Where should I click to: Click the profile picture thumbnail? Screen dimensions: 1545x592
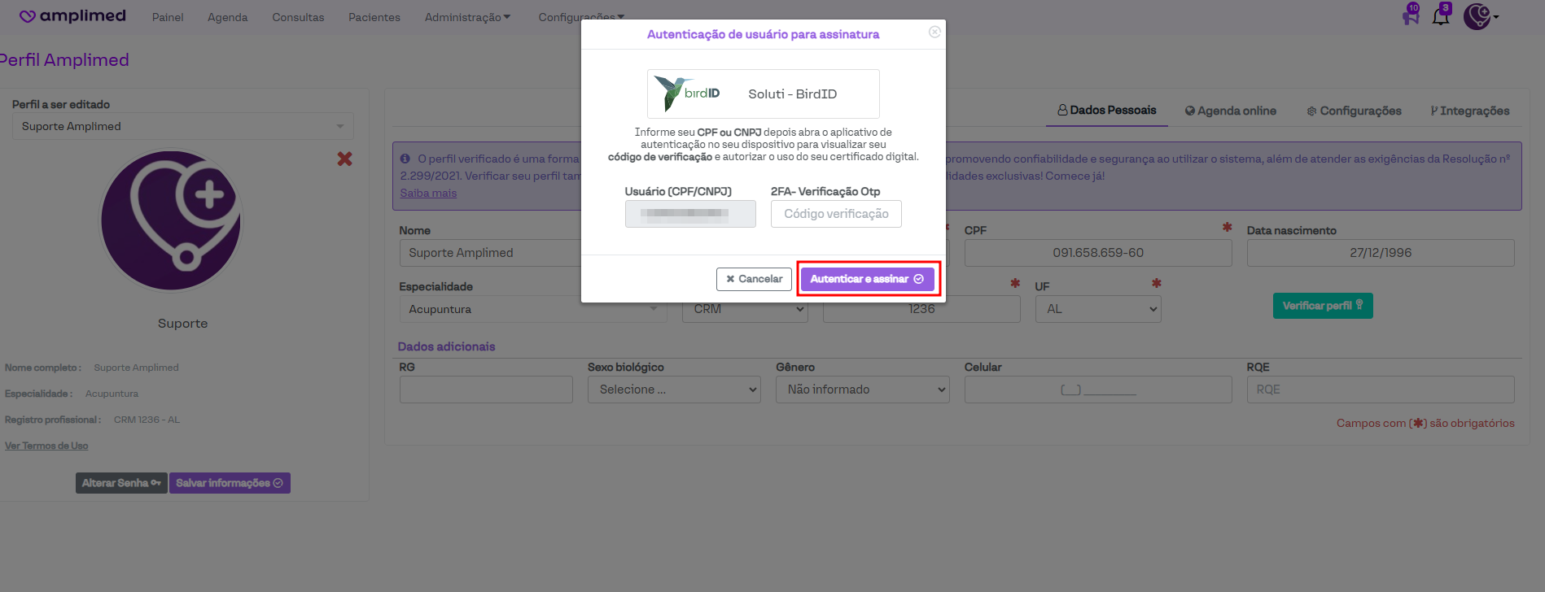(x=171, y=220)
